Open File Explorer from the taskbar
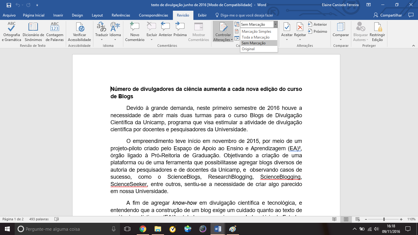This screenshot has height=235, width=418. [158, 229]
